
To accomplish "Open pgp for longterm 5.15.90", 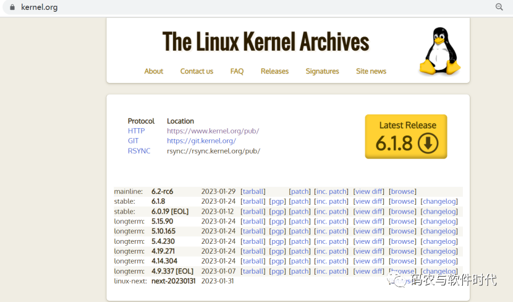I will pos(278,221).
